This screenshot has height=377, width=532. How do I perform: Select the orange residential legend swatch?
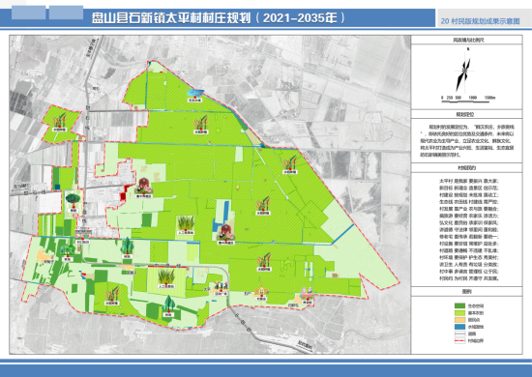click(x=459, y=320)
